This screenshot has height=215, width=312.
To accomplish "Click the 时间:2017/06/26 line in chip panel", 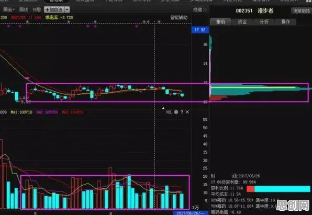I will (236, 176).
